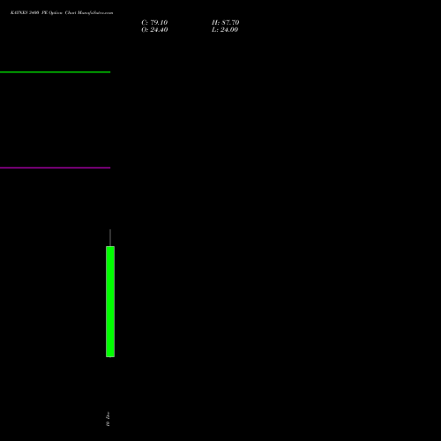Click the chart title text beginning 'KAYNES'

[x=62, y=12]
